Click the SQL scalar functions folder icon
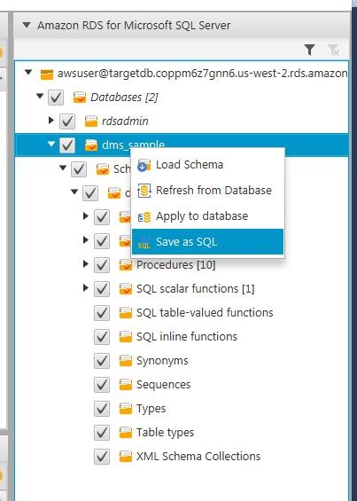This screenshot has width=357, height=501. [126, 289]
